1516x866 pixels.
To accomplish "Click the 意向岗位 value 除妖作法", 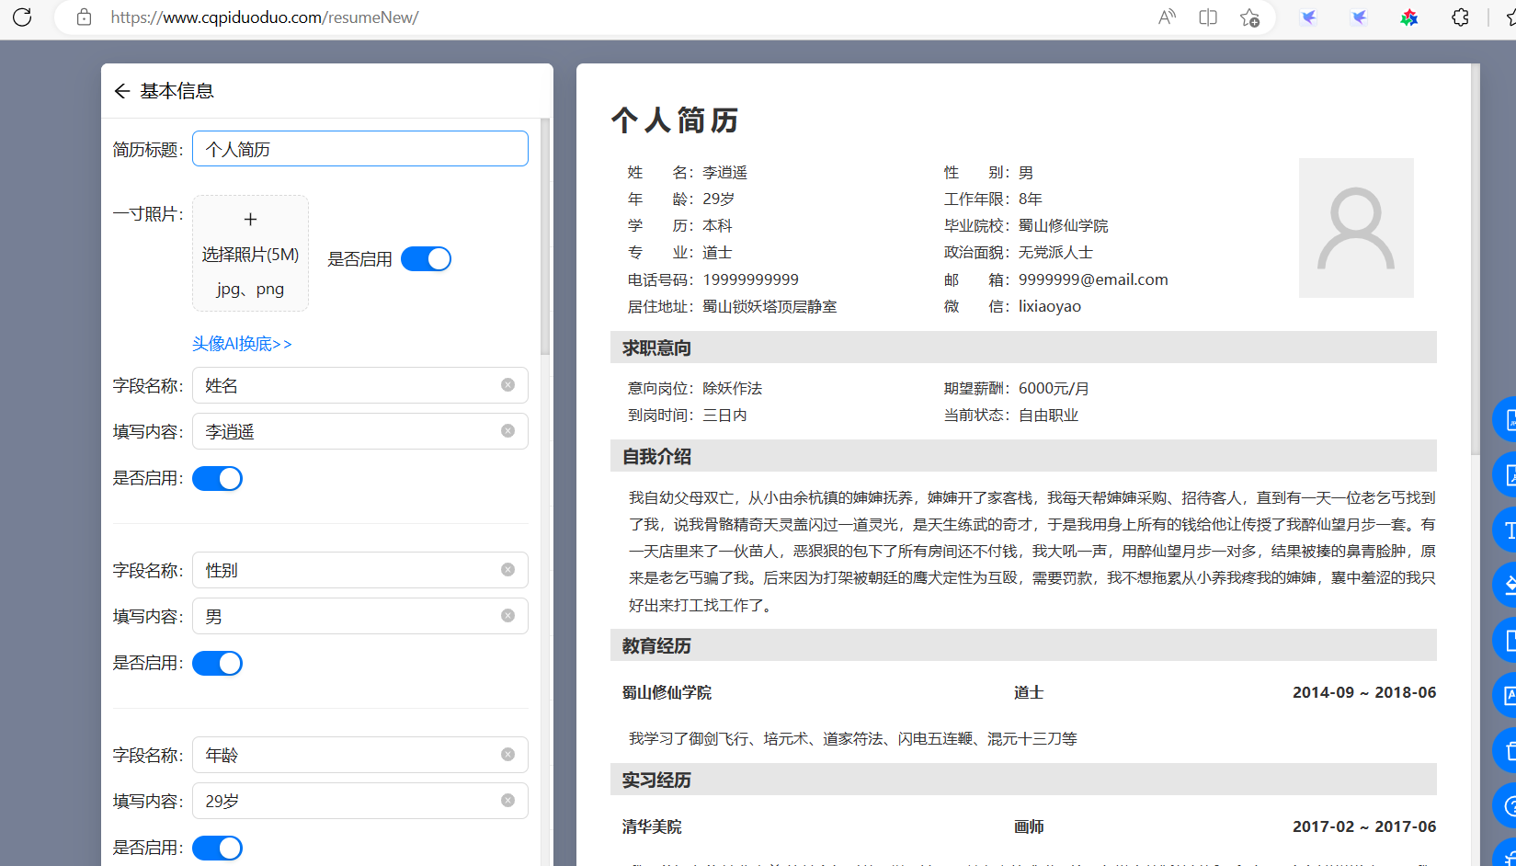I will point(733,388).
